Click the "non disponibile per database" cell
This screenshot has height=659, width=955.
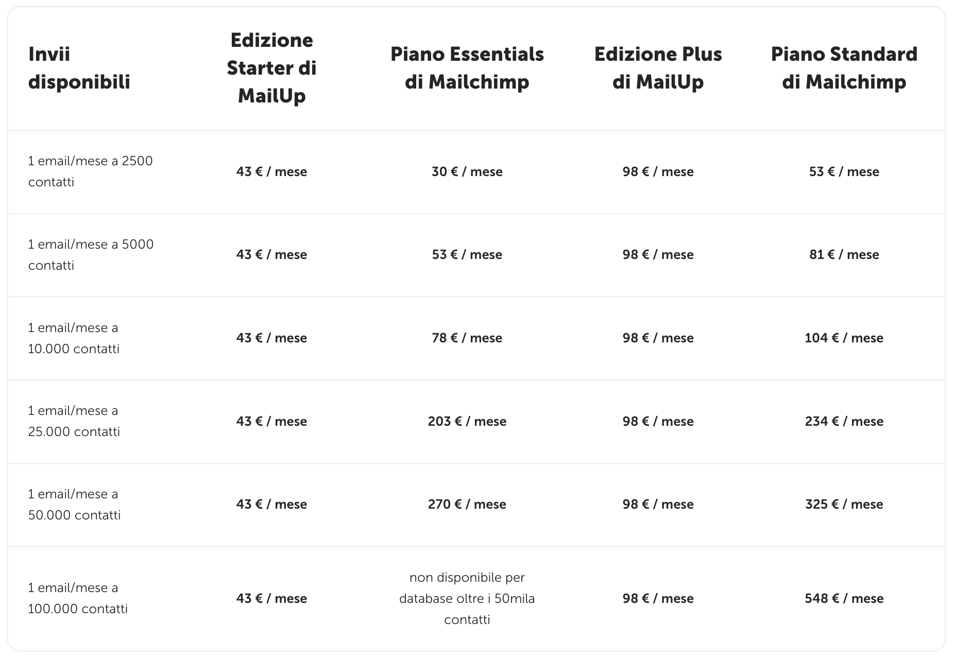pyautogui.click(x=467, y=598)
